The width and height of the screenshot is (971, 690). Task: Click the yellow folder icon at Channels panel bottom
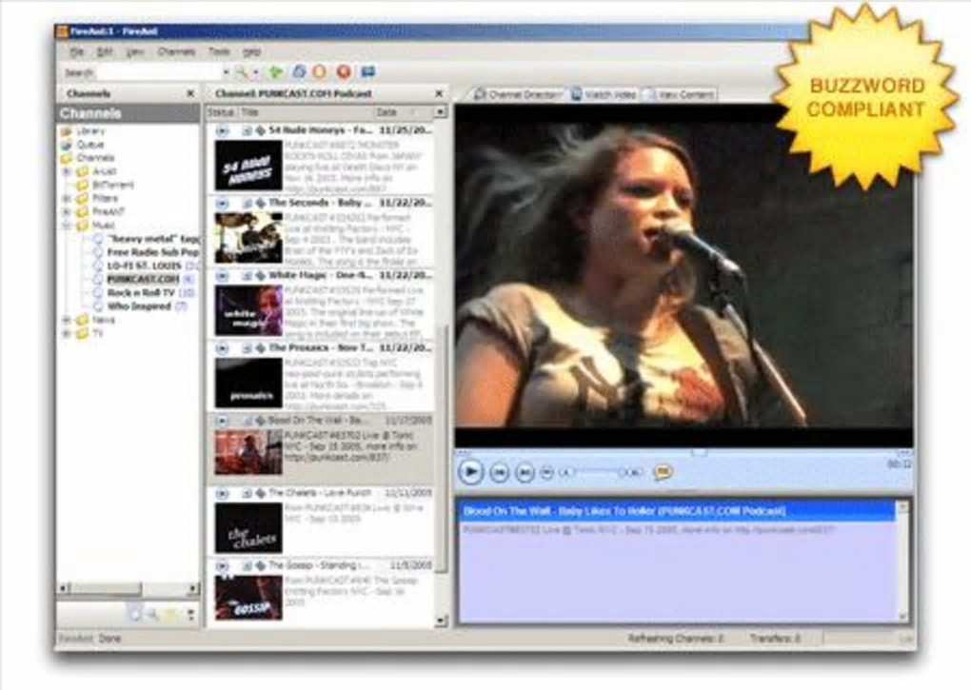pos(171,615)
